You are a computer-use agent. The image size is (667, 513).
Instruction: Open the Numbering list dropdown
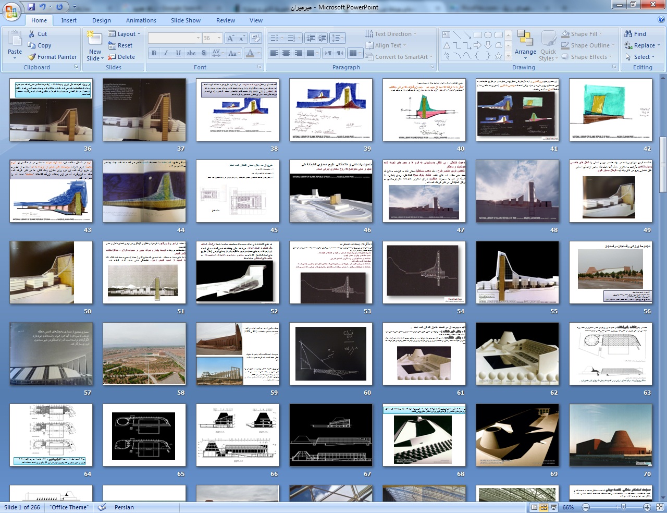[x=293, y=38]
